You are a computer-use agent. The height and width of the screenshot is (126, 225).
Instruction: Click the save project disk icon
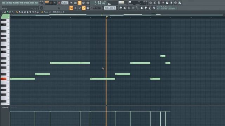167,3
